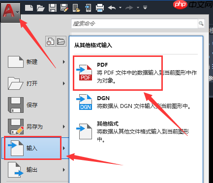
Task: Click the 保存 floppy disk icon in menu
Action: point(16,105)
